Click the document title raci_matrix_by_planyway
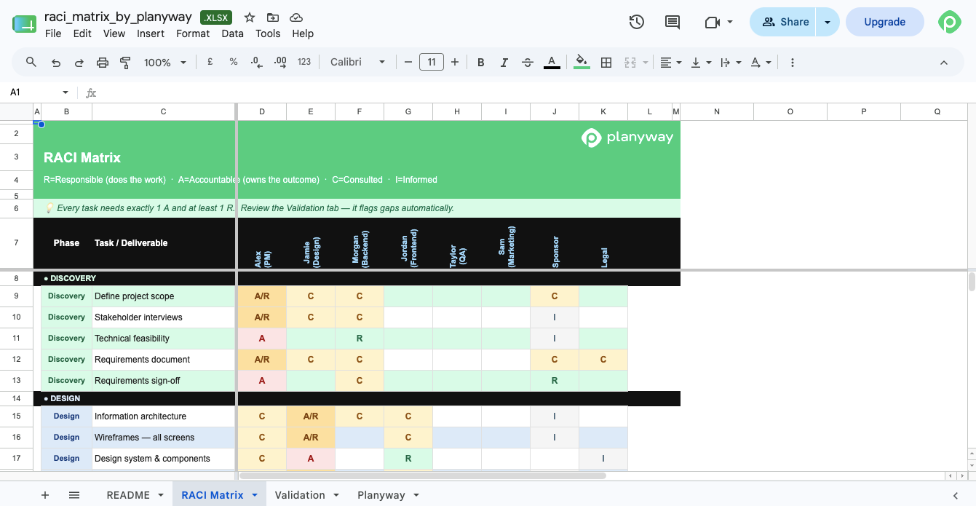The image size is (976, 506). click(118, 17)
